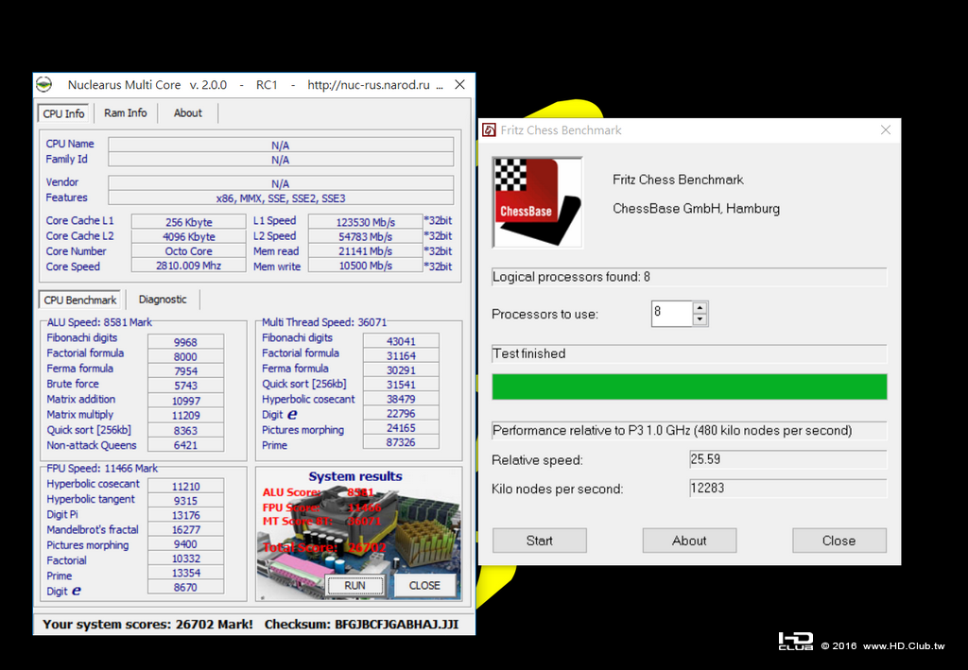This screenshot has width=968, height=670.
Task: Run the Nuclearus benchmark
Action: coord(355,586)
